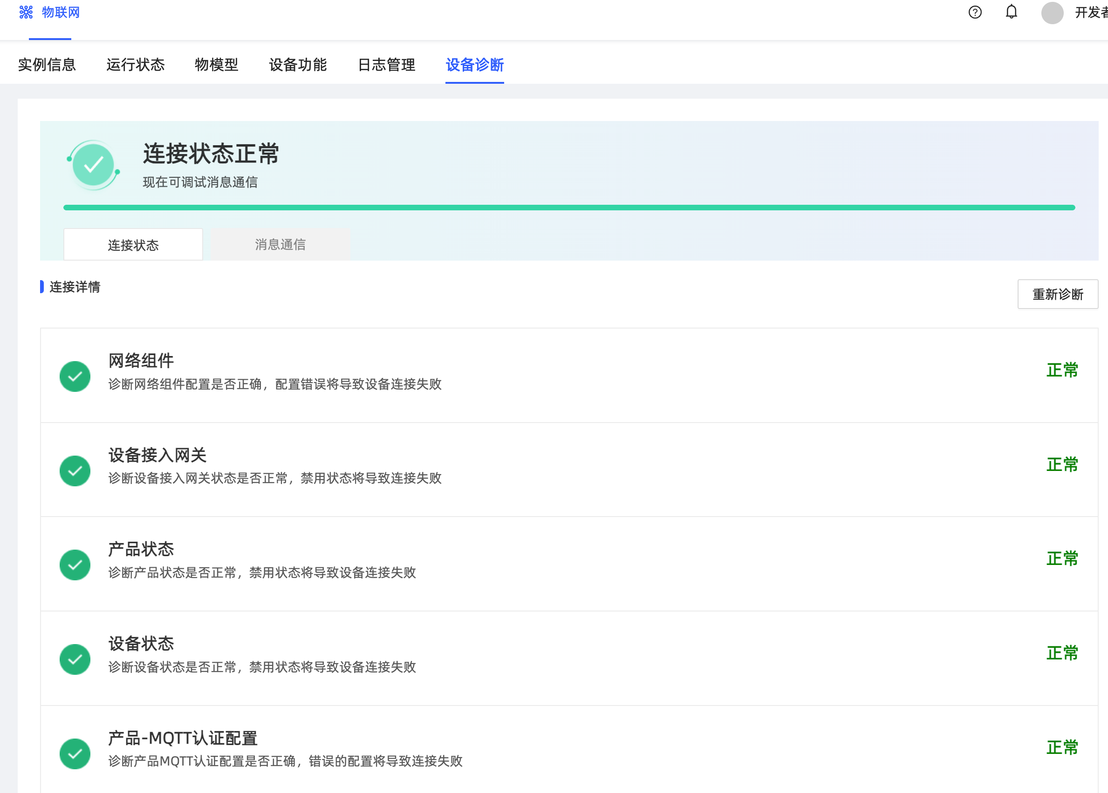The image size is (1108, 793).
Task: Click green check icon for 设备接入网关
Action: pyautogui.click(x=75, y=471)
